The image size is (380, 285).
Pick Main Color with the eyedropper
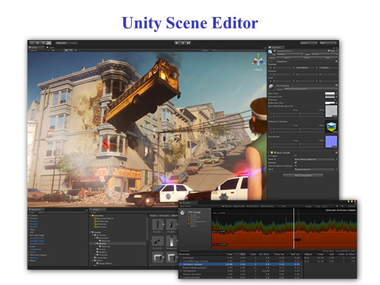tap(336, 93)
